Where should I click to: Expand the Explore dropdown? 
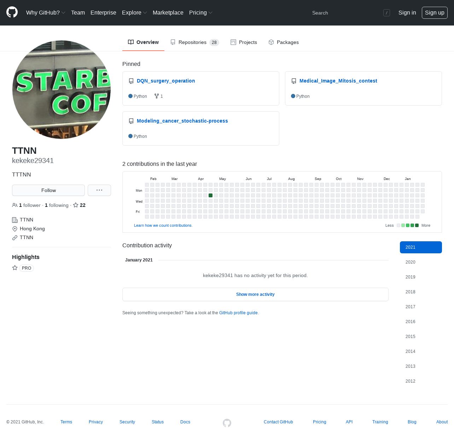[x=134, y=12]
